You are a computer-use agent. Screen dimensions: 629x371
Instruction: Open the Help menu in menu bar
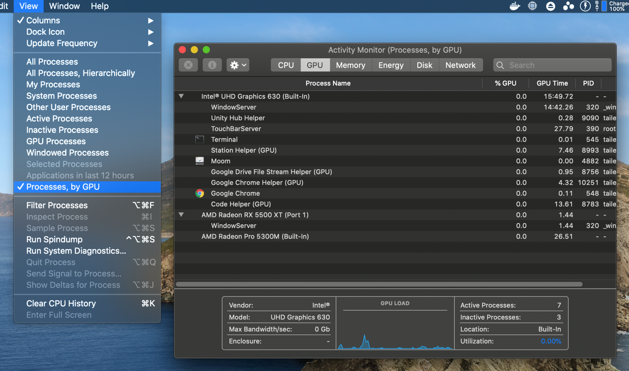(x=100, y=6)
